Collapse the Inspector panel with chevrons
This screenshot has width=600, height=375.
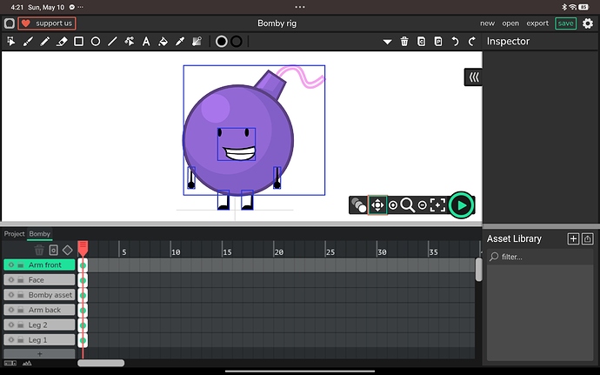point(473,77)
